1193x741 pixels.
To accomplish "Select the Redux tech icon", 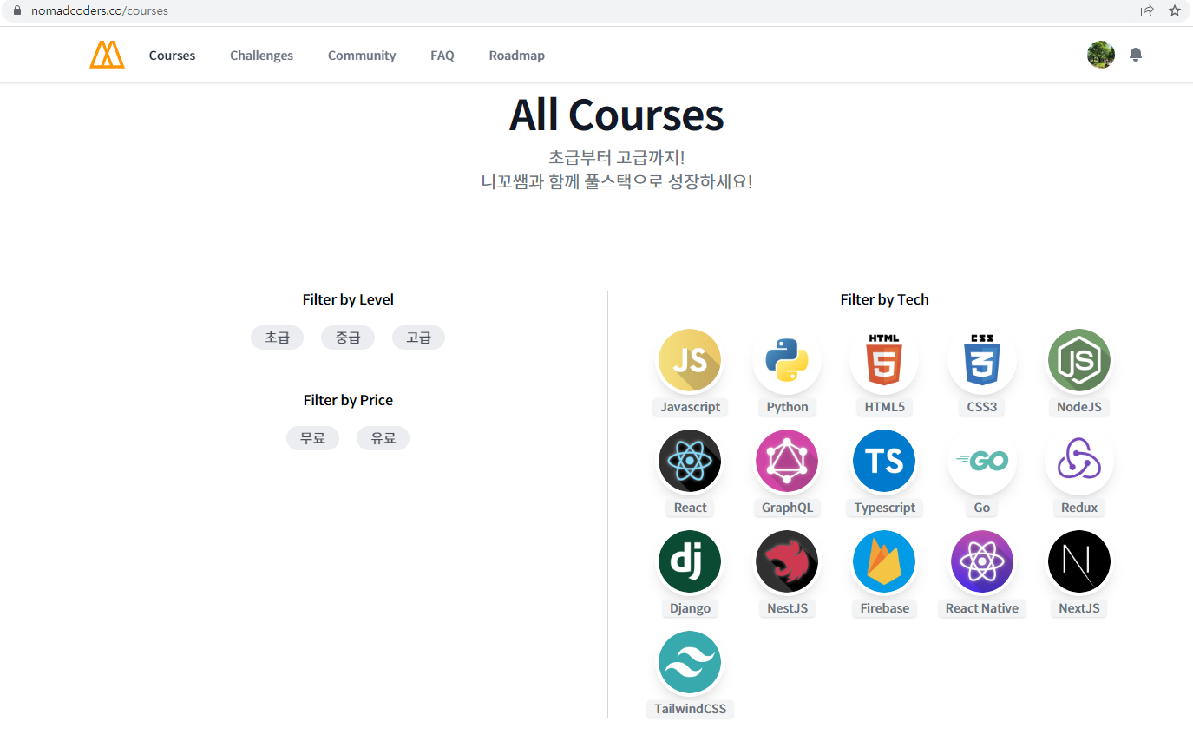I will click(x=1078, y=461).
